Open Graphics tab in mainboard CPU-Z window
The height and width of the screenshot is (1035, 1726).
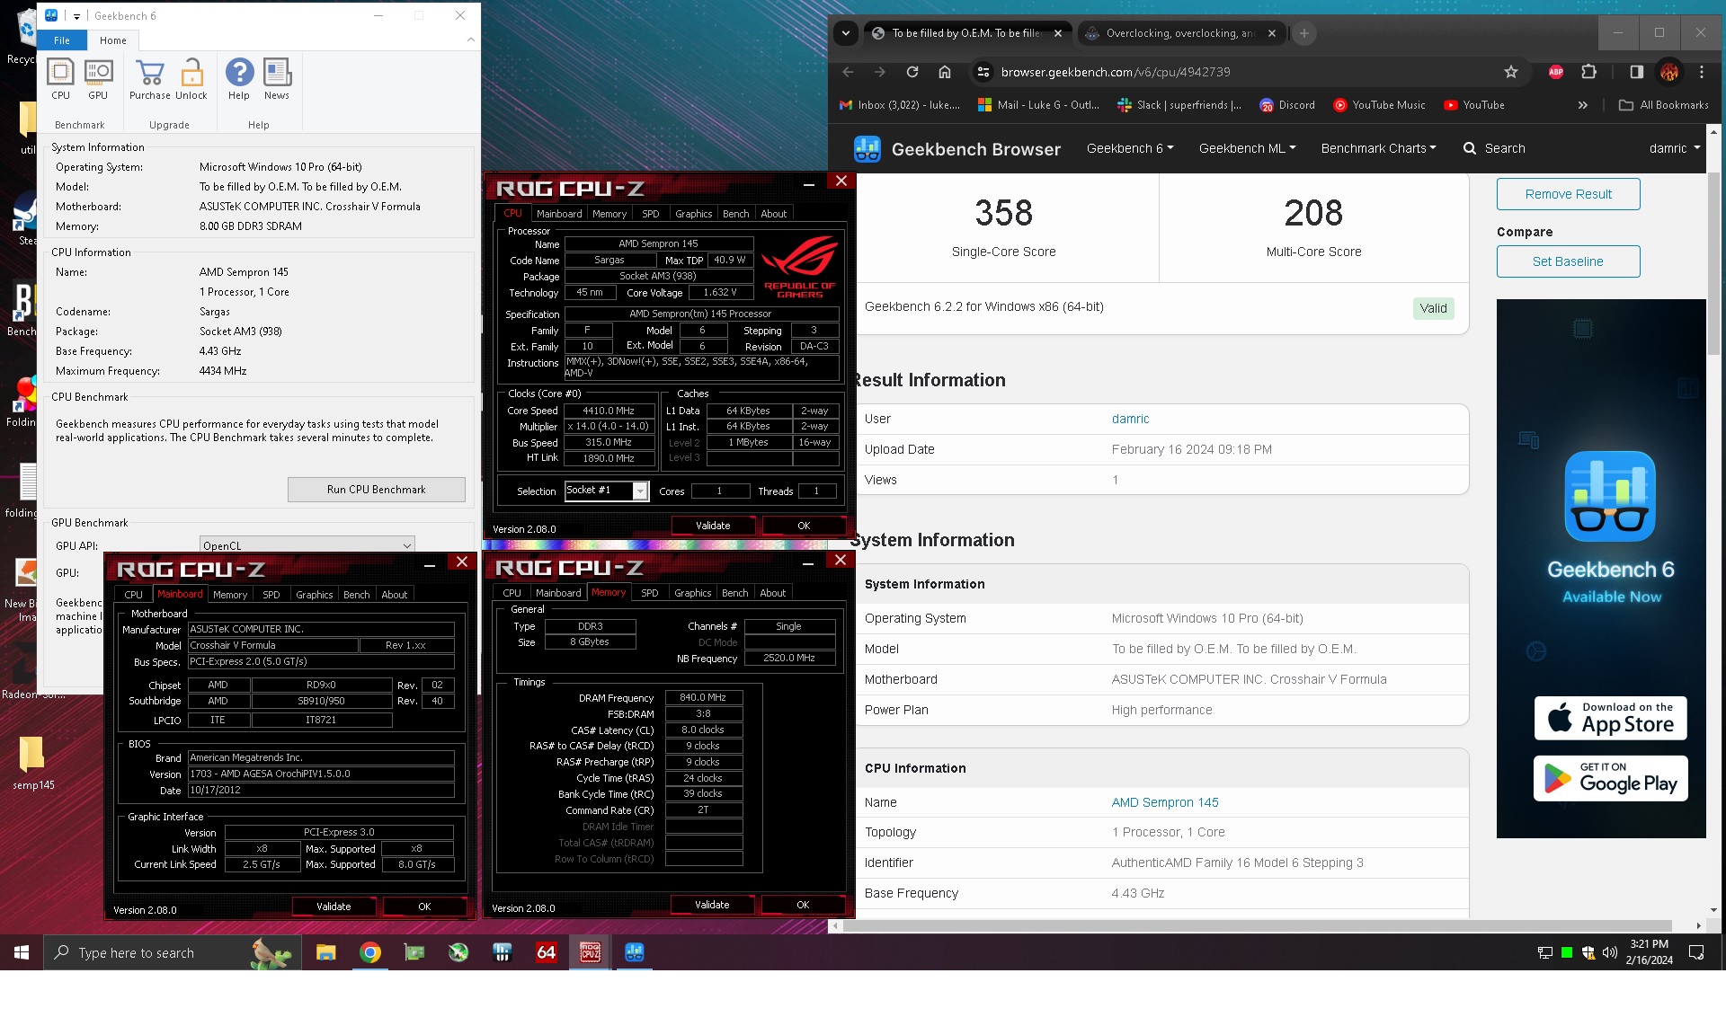(314, 595)
